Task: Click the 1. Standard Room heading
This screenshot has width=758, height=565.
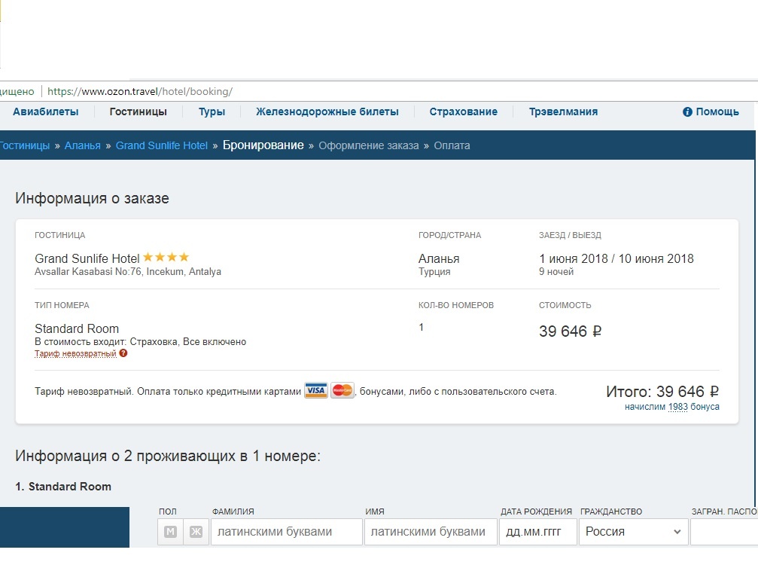Action: tap(62, 487)
